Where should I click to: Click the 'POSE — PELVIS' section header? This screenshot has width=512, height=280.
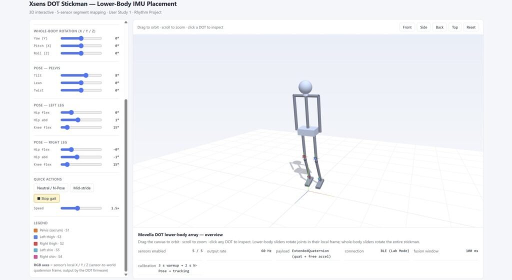(x=46, y=68)
